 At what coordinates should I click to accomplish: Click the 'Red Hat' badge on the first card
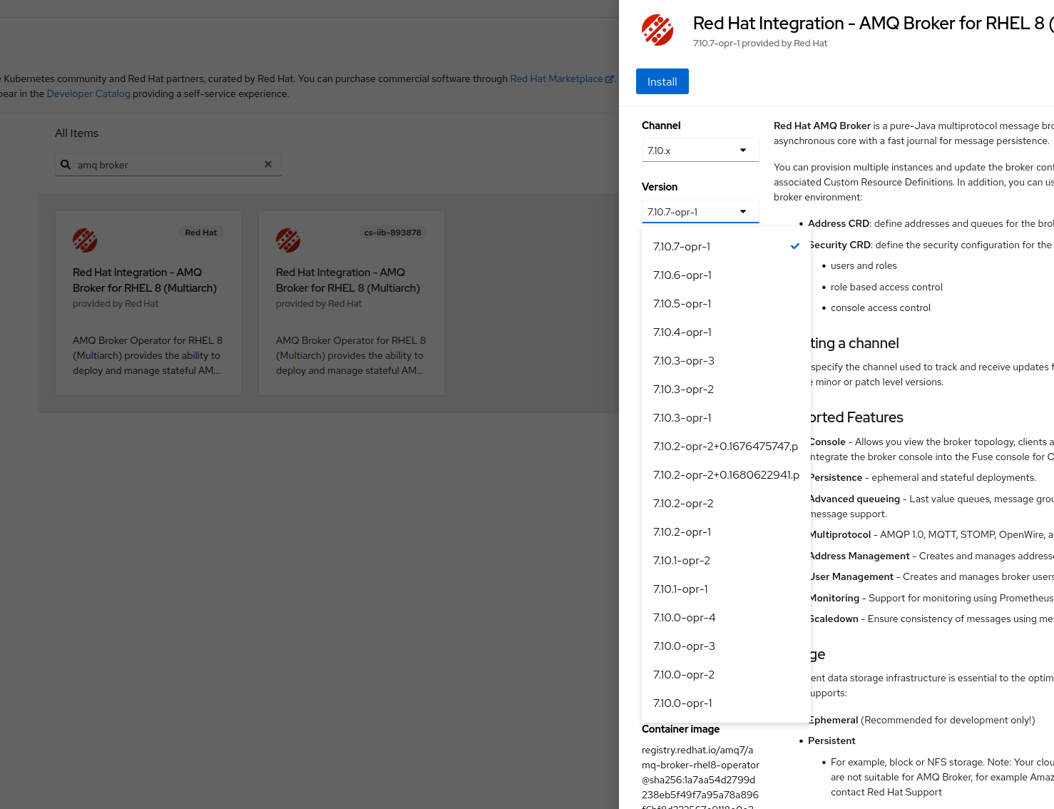point(200,233)
